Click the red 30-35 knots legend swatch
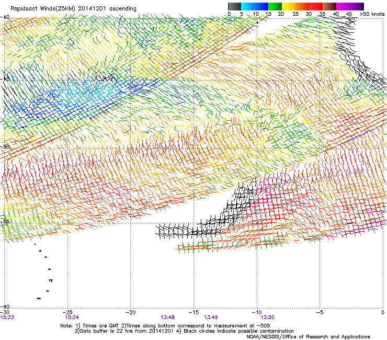 316,6
